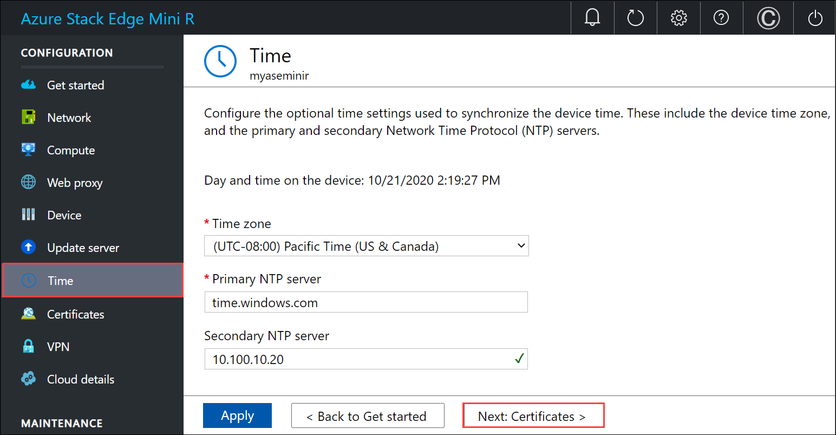836x435 pixels.
Task: Click the Get started cloud icon
Action: click(28, 85)
